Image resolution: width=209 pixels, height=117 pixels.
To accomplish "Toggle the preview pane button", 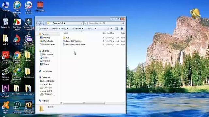I will click(x=116, y=29).
